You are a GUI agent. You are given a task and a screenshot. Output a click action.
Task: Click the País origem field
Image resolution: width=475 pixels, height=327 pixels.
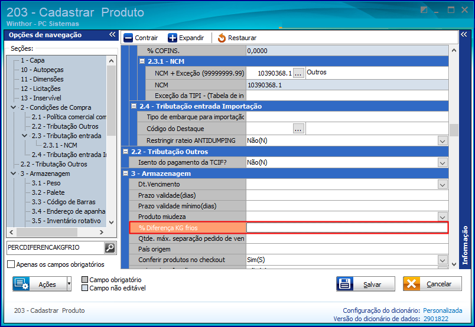(x=347, y=249)
